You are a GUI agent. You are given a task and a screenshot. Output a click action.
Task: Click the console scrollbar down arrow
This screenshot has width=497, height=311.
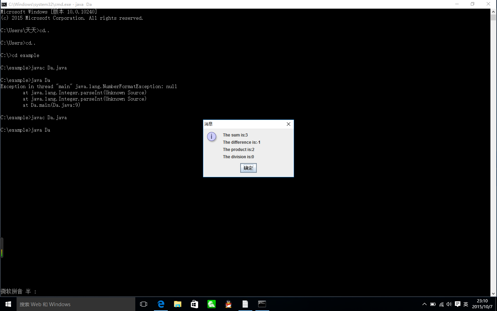click(493, 293)
